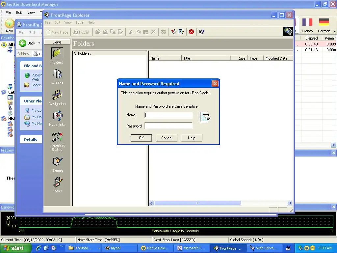
Task: Click the Modified Date column header
Action: coord(278,58)
